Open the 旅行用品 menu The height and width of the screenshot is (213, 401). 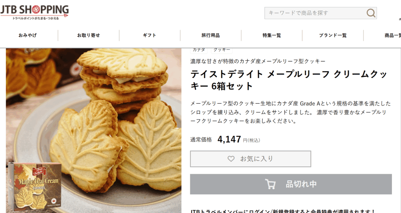click(210, 35)
